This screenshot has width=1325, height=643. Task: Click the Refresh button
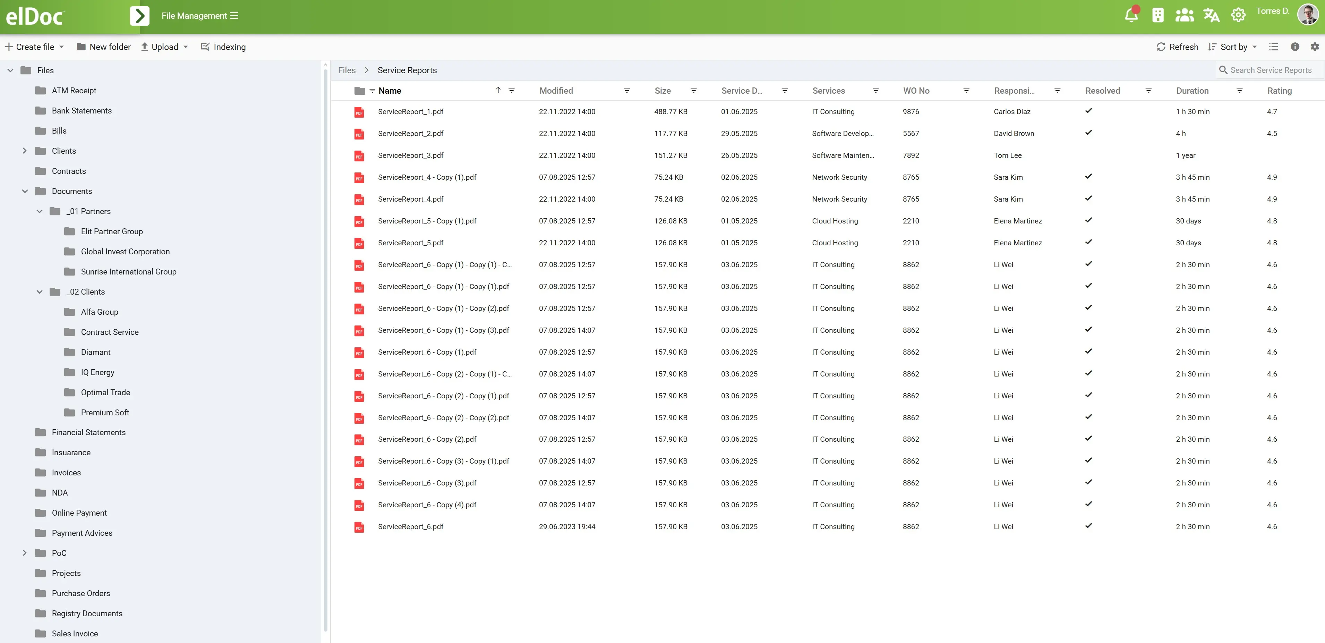click(x=1177, y=47)
